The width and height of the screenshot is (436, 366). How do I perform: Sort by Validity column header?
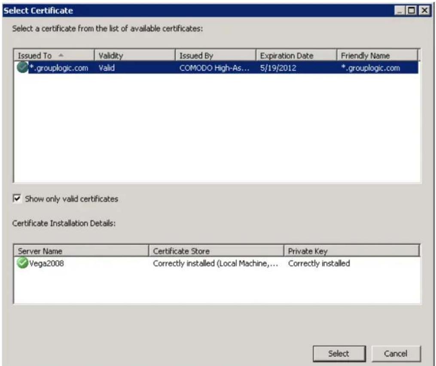coord(135,55)
